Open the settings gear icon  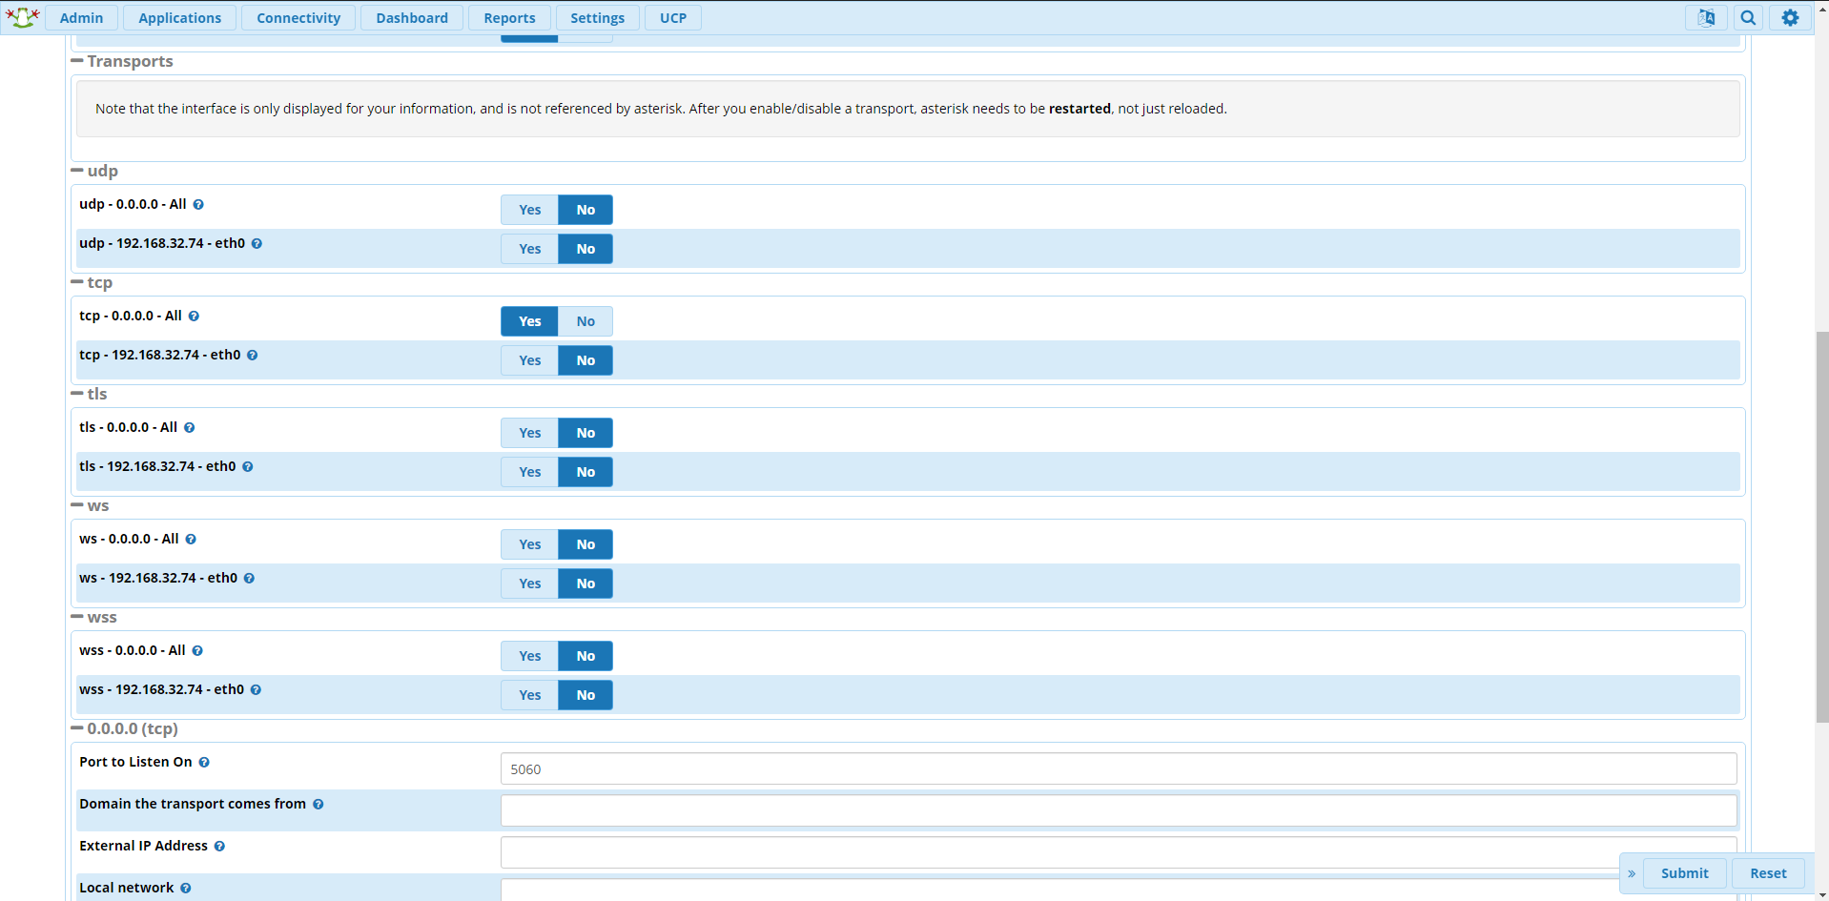[x=1790, y=17]
